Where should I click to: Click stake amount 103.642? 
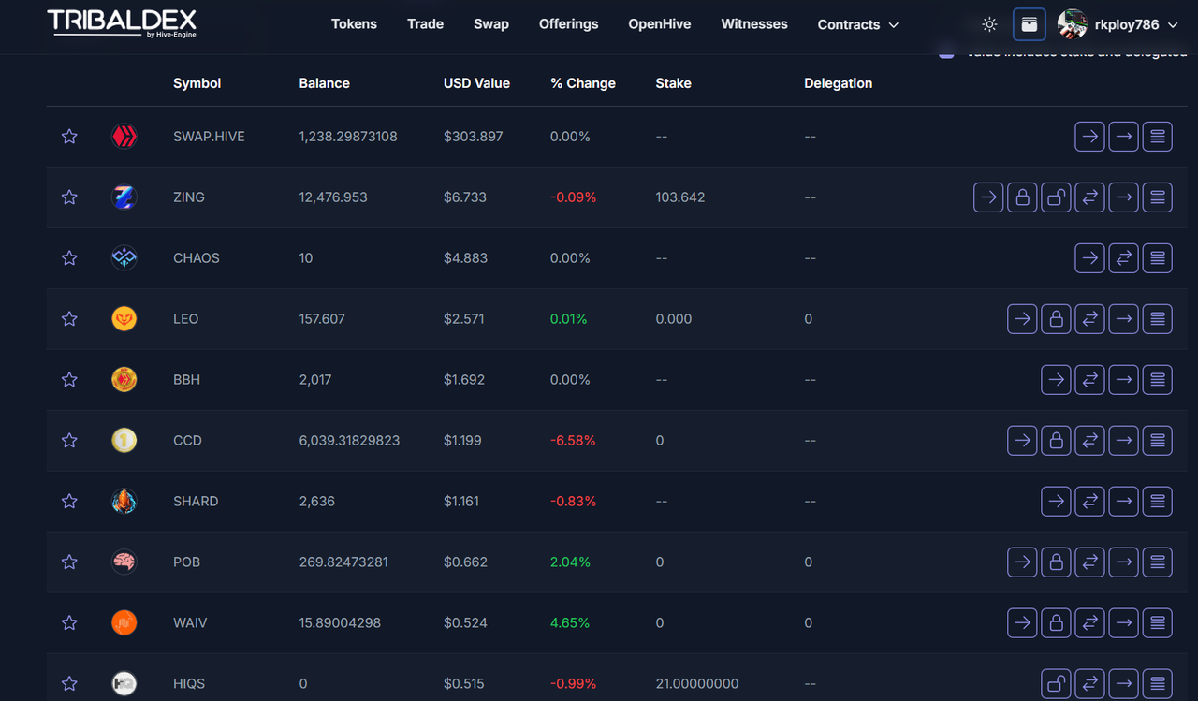(x=680, y=197)
